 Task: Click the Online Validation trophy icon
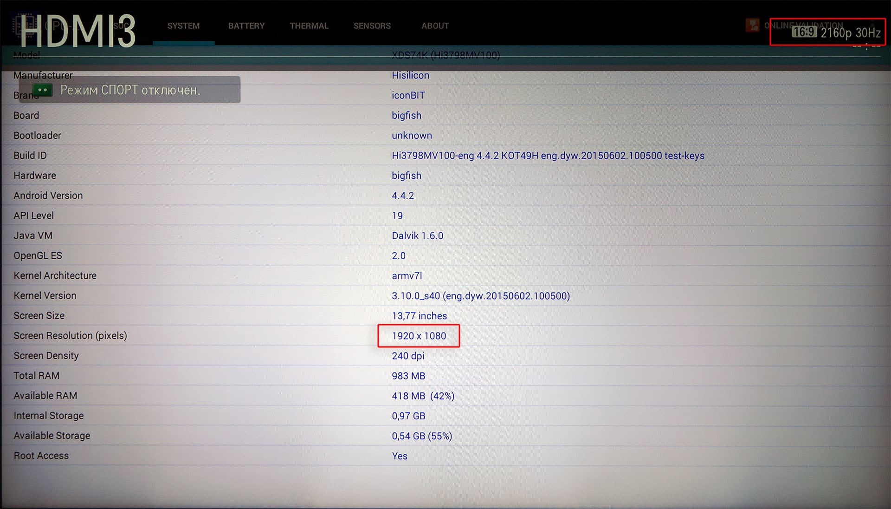tap(752, 25)
